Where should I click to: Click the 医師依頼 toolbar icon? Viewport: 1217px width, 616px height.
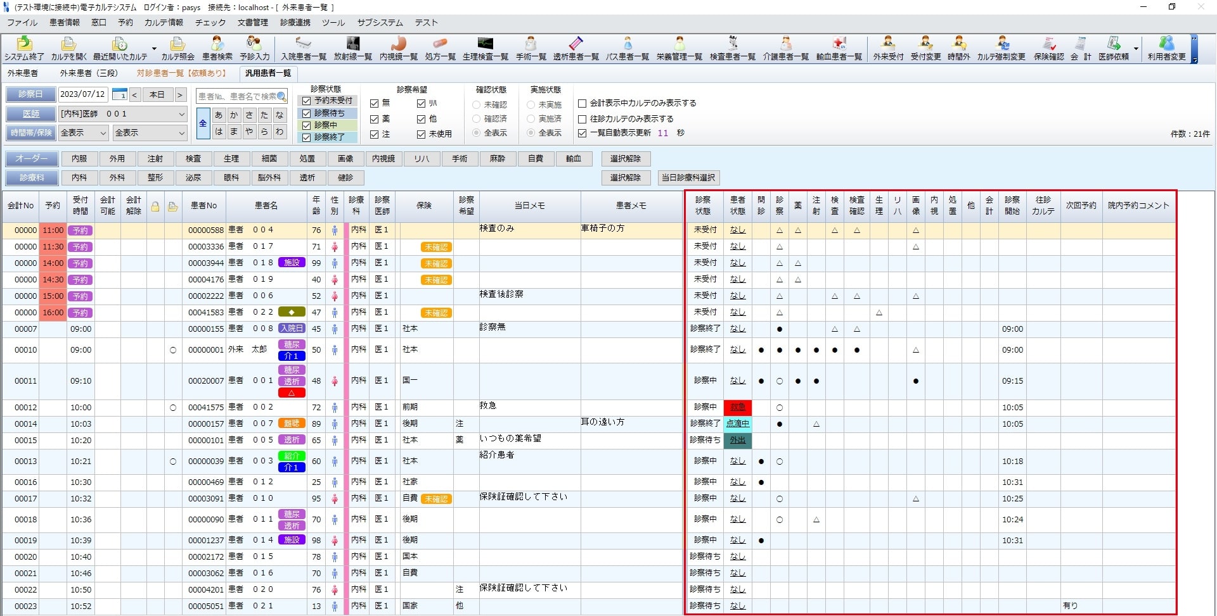1114,49
